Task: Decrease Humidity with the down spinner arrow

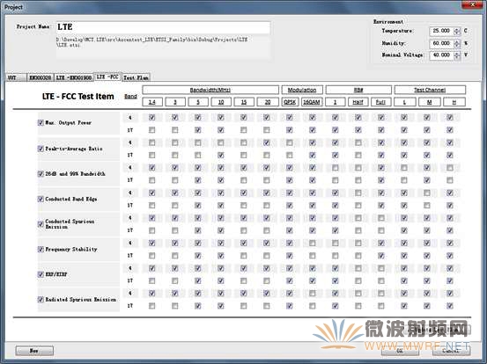Action: (x=456, y=45)
